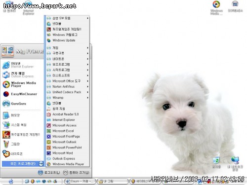Viewport: 247px width, 185px height.
Task: Click 모든 프로그램(P) button
Action: pyautogui.click(x=23, y=164)
